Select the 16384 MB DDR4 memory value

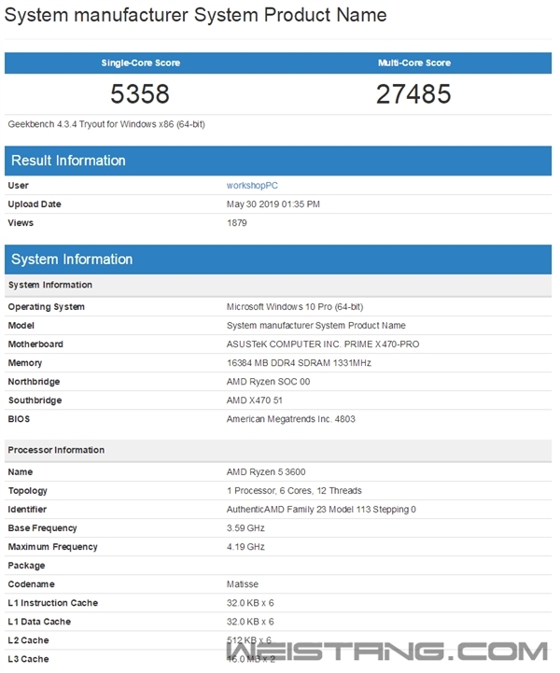pyautogui.click(x=299, y=363)
